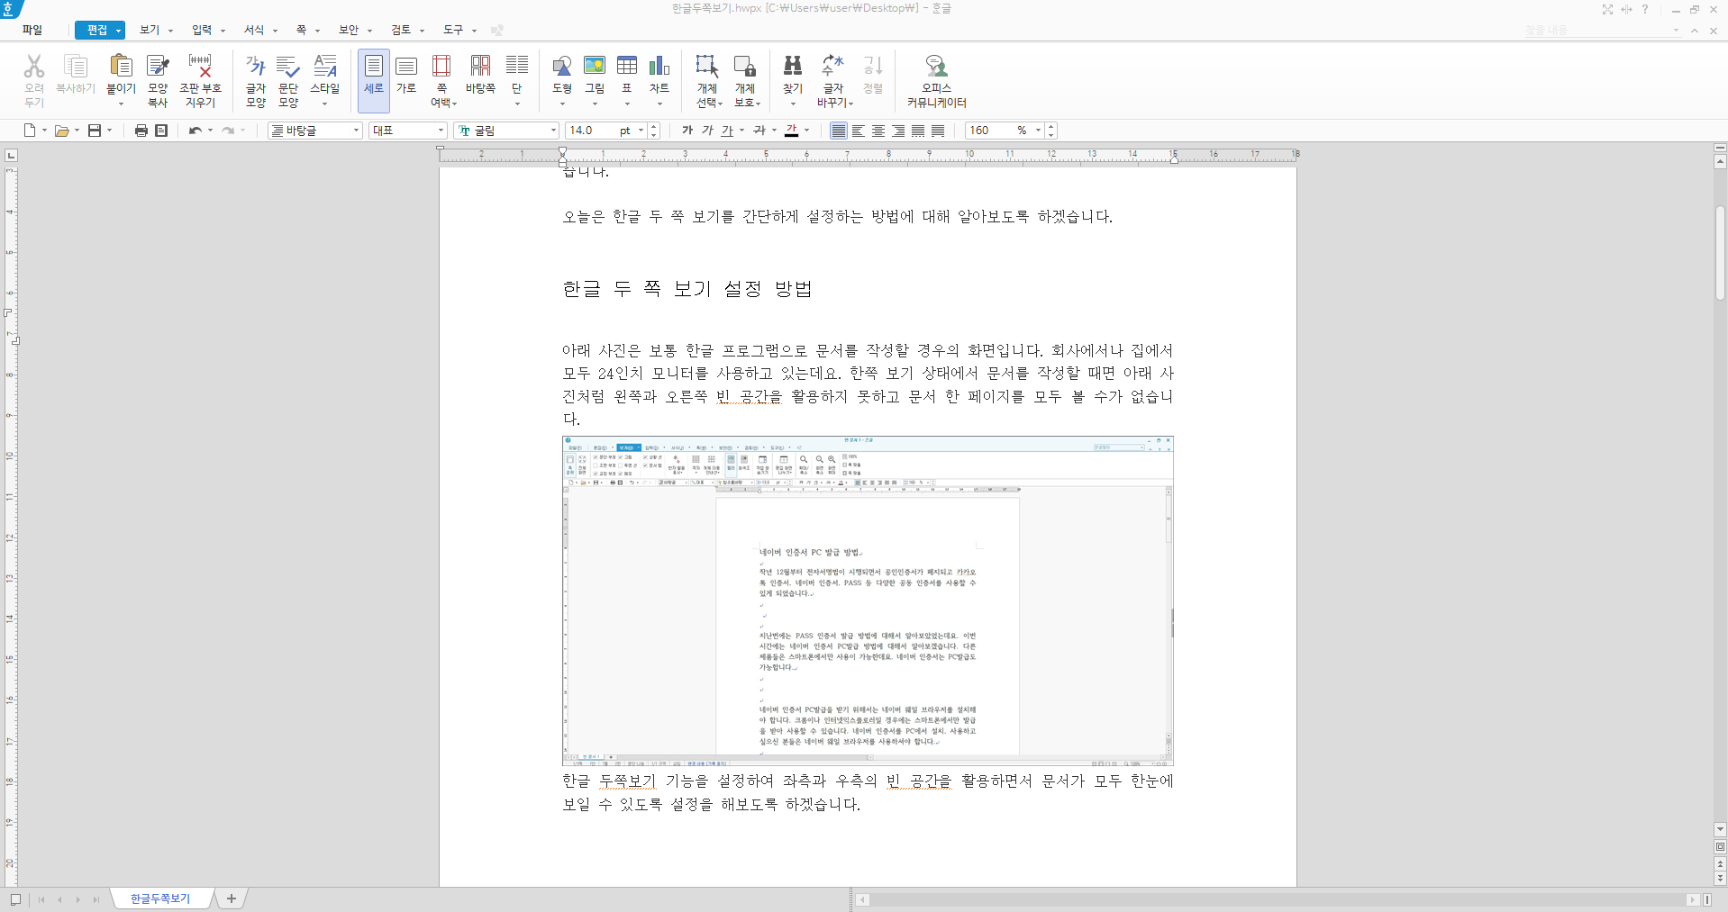
Task: Open the 대표 language dropdown
Action: 441,131
